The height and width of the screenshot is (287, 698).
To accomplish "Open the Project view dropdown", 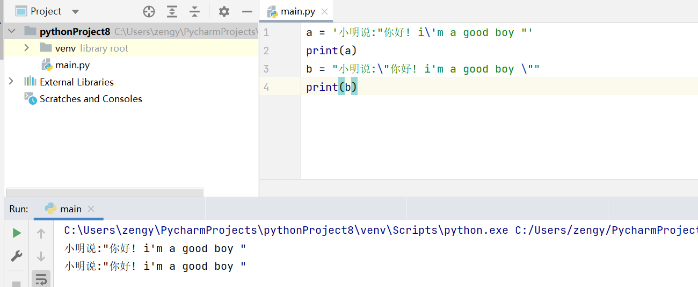I will tap(75, 11).
